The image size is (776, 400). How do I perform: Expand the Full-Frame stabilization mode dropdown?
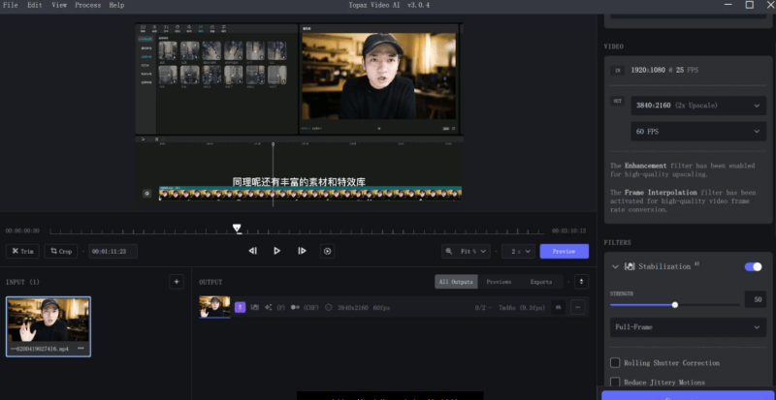688,327
